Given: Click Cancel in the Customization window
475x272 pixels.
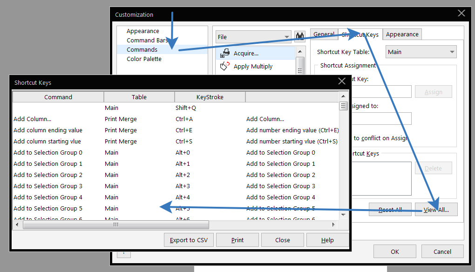Looking at the screenshot, I should [x=442, y=252].
